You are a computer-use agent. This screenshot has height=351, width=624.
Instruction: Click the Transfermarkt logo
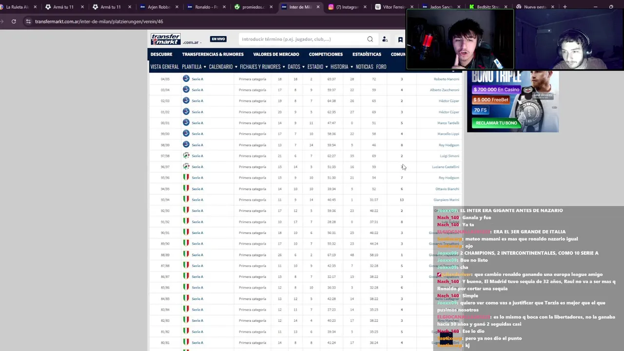(x=166, y=39)
